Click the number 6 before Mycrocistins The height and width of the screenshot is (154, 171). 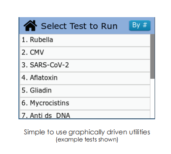coord(24,103)
